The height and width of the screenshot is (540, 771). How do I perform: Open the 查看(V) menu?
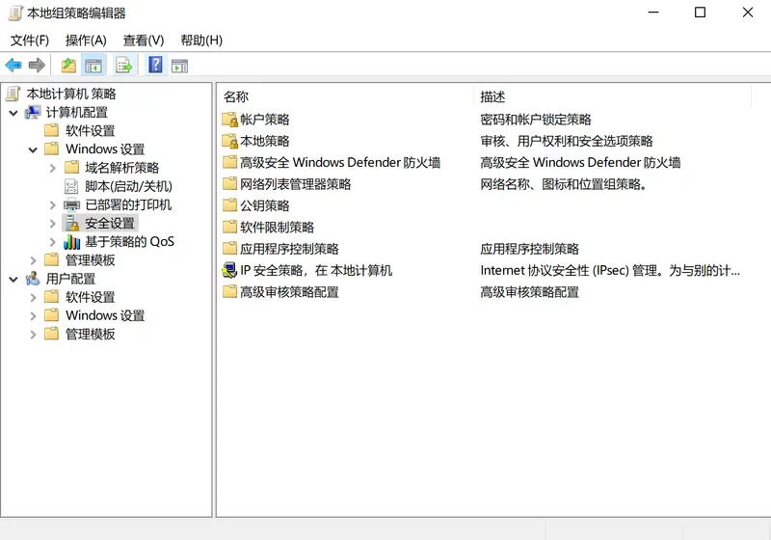pyautogui.click(x=144, y=40)
